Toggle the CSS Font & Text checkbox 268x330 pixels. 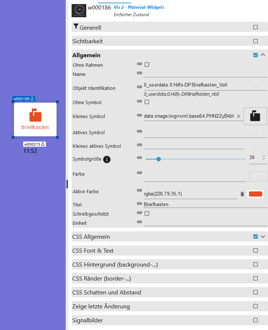point(256,250)
